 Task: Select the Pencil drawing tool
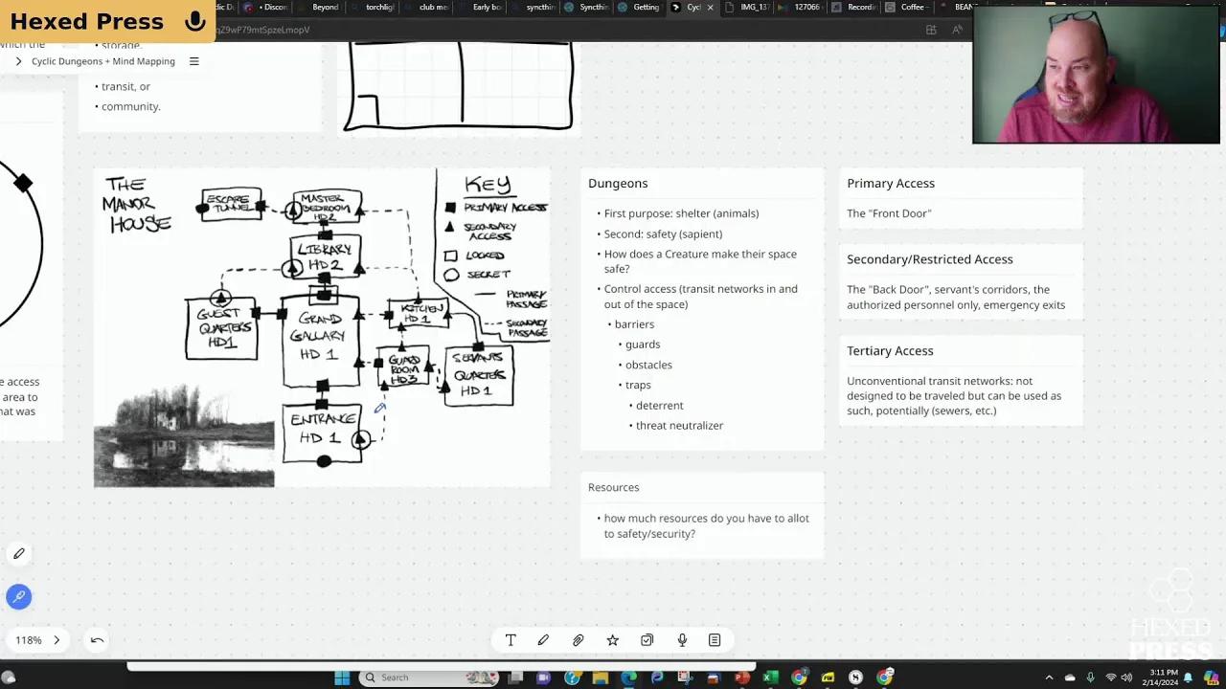543,639
